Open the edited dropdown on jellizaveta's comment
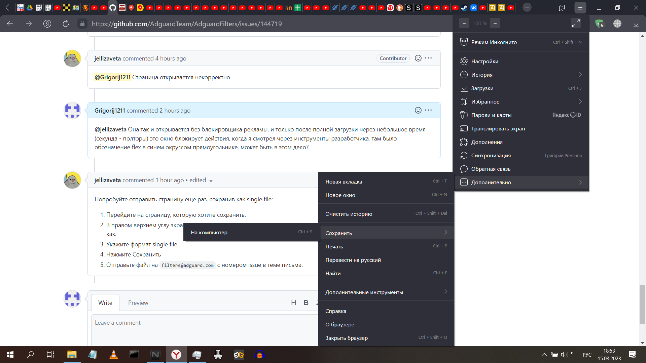 click(x=211, y=180)
